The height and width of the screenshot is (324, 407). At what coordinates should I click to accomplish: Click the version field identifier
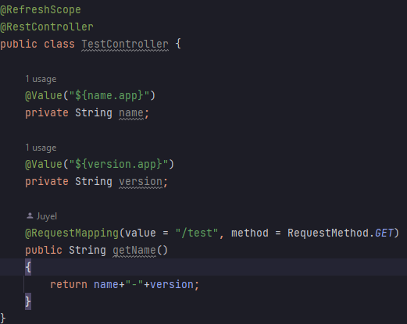click(x=141, y=181)
